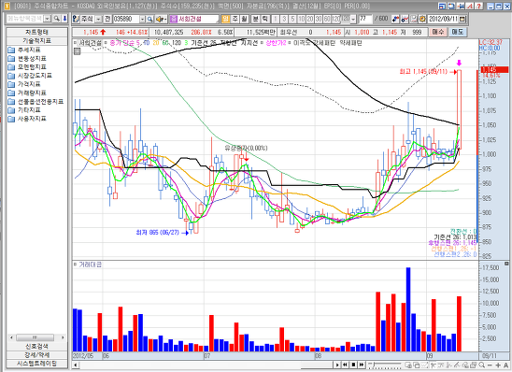Click the chart grid icon under the legend
512x372 pixels.
[x=77, y=51]
